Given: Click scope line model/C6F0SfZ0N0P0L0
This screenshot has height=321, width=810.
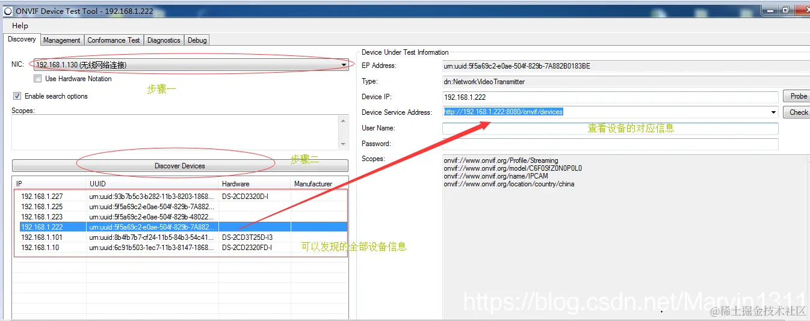Looking at the screenshot, I should [x=513, y=168].
